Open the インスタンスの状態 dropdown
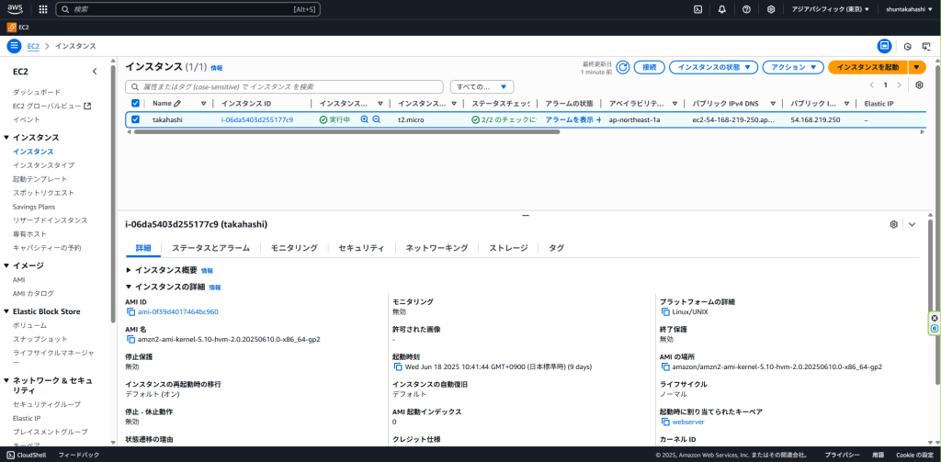This screenshot has height=462, width=941. [713, 67]
